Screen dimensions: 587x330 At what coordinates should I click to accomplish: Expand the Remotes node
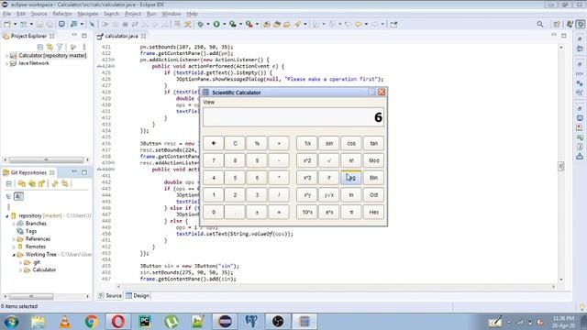14,247
